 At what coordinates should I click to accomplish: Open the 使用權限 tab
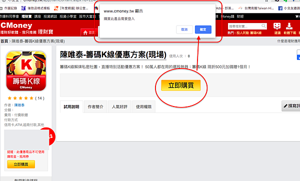point(143,107)
